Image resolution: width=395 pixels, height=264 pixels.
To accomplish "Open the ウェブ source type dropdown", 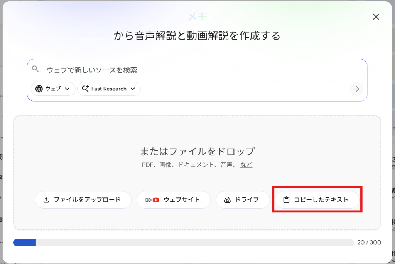I will [53, 89].
